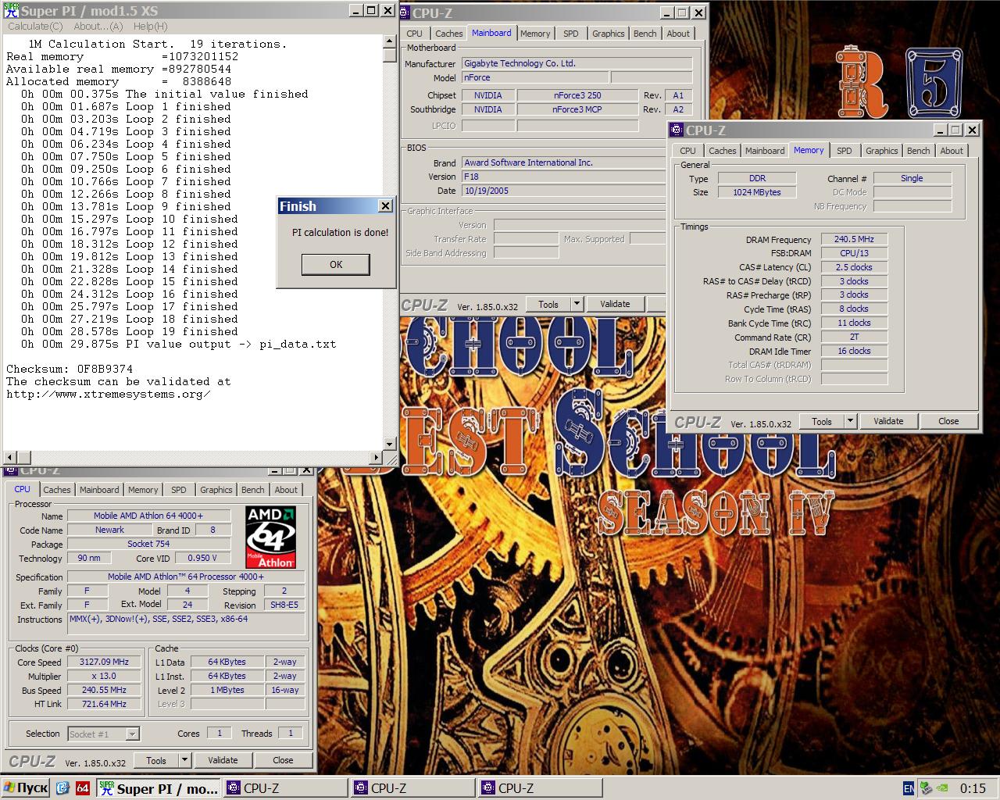Viewport: 1000px width, 800px height.
Task: Switch to the Mainboard tab in the CPU-Z Memory window
Action: (x=765, y=151)
